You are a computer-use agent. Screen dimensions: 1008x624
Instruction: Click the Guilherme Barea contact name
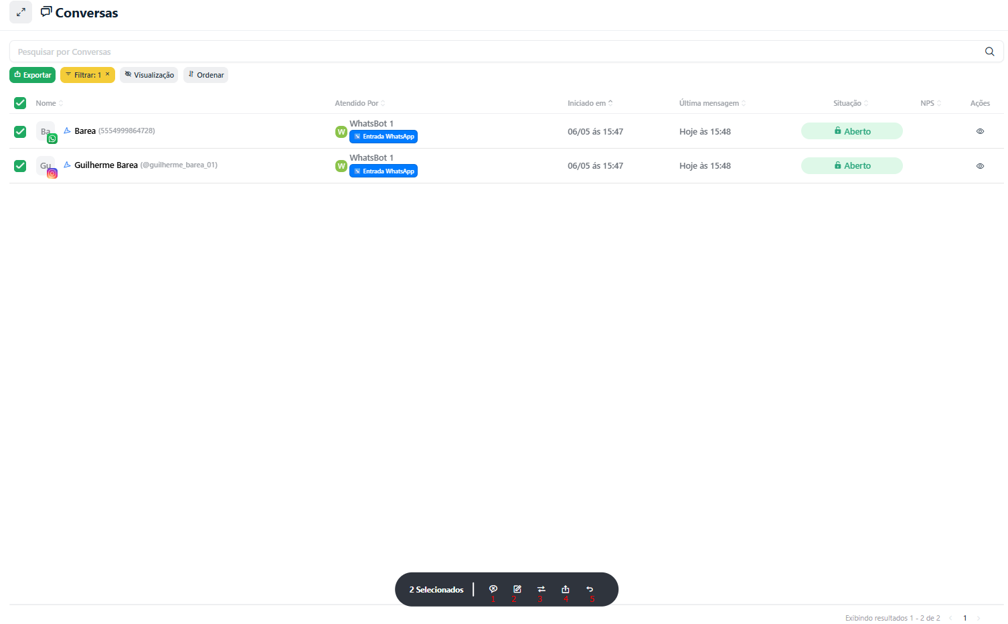pos(106,165)
